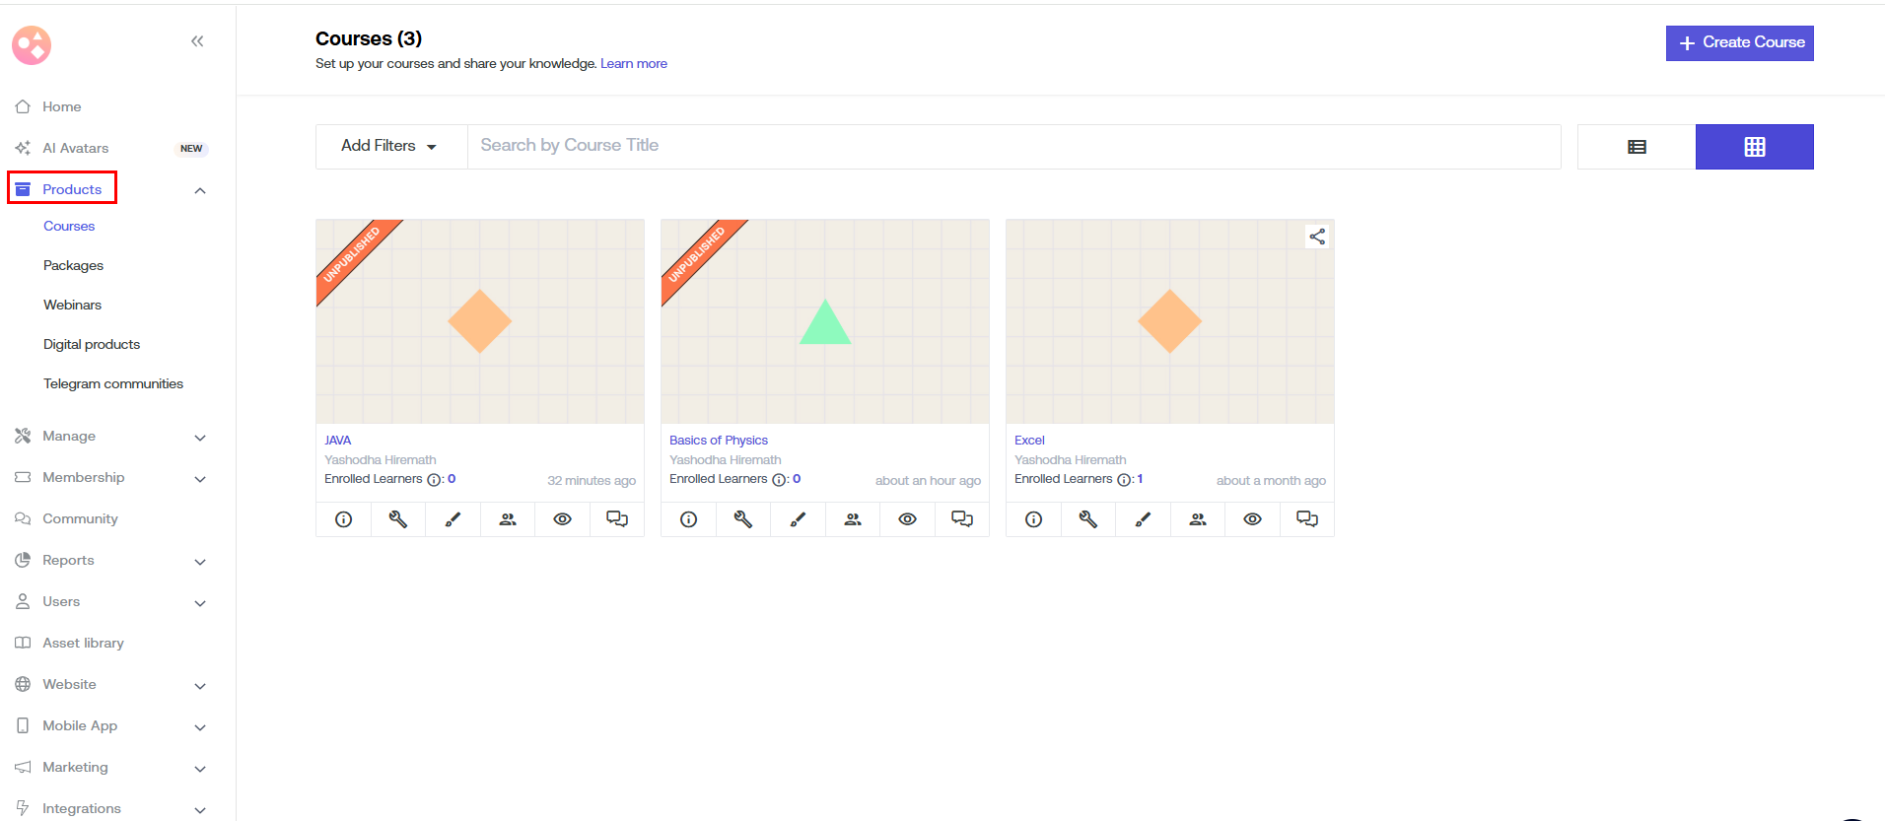Open the Basics of Physics course thumbnail
Screen dimensions: 1885x821
point(824,321)
